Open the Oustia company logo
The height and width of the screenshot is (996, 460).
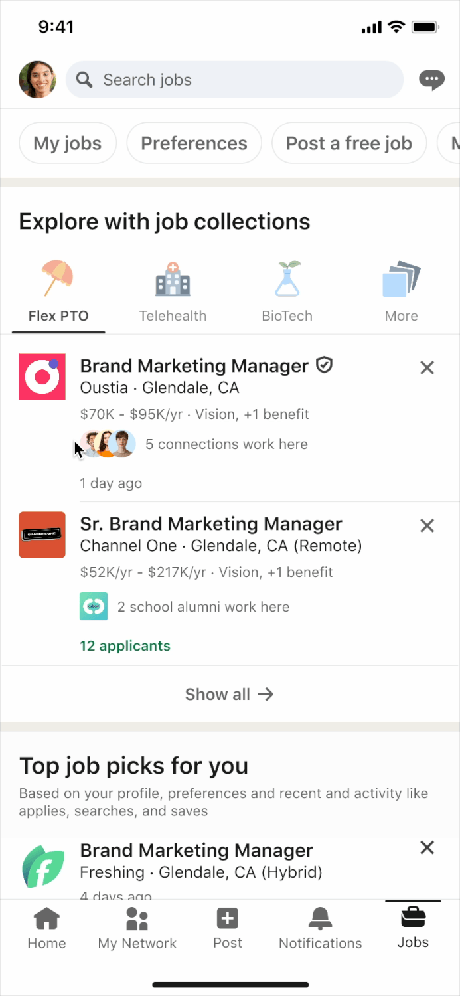(x=42, y=376)
